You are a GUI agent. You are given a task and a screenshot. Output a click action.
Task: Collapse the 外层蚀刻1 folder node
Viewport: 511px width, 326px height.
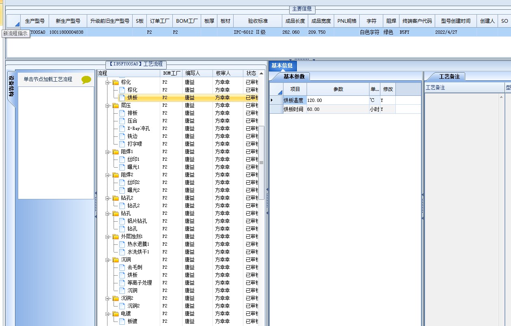click(x=108, y=237)
